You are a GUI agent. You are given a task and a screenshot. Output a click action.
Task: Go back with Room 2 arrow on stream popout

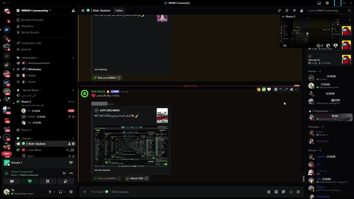pos(283,17)
